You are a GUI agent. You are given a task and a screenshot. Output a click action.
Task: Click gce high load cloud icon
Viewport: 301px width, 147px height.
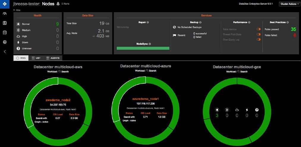coord(237,110)
